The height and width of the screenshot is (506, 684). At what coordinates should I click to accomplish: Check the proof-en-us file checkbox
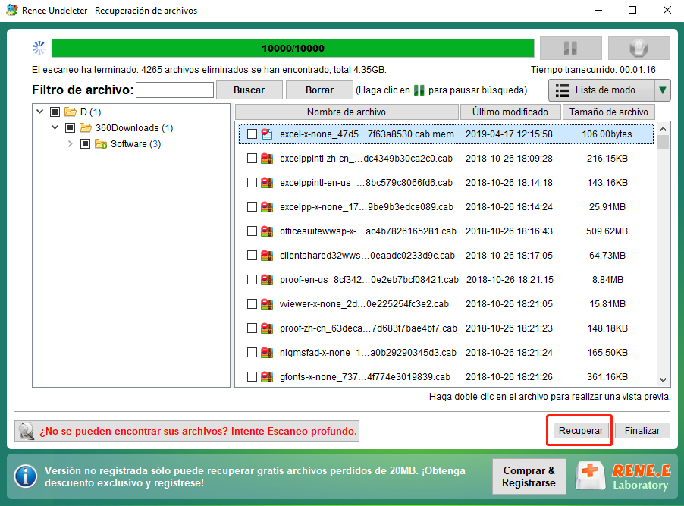252,279
